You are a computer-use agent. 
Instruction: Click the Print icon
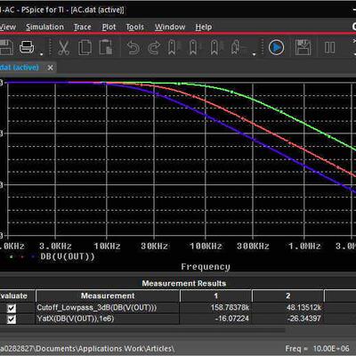[x=27, y=47]
